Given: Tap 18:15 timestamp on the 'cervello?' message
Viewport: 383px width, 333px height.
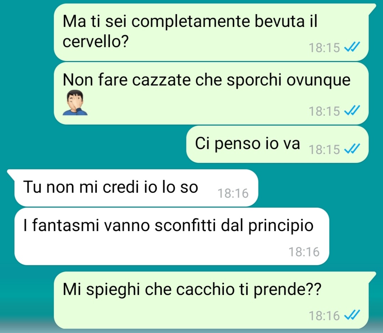Looking at the screenshot, I should pos(324,48).
